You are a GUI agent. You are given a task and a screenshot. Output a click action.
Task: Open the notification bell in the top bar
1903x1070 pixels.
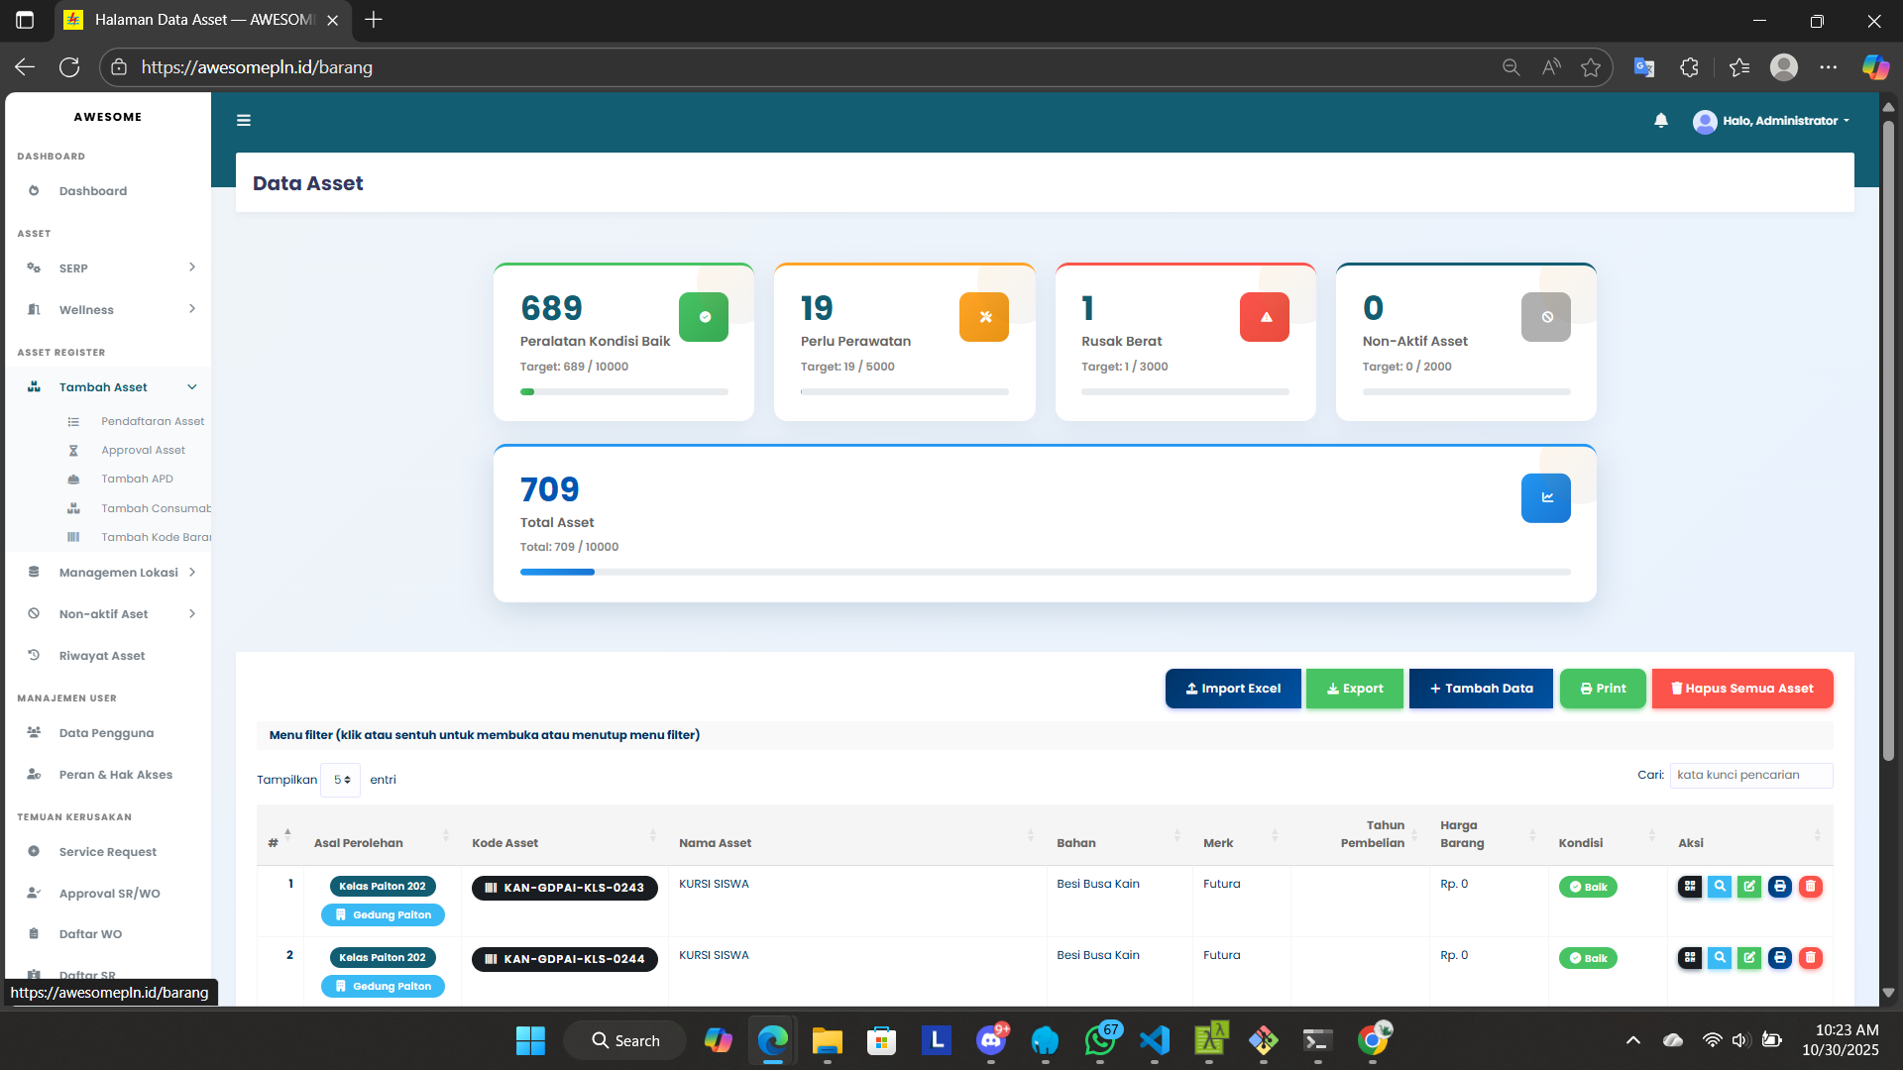click(x=1660, y=120)
